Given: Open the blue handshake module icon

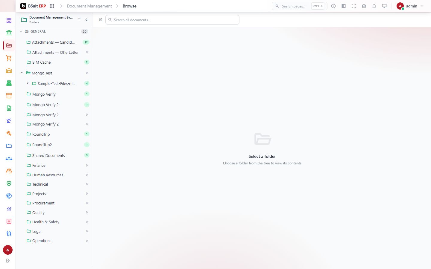Looking at the screenshot, I should [x=9, y=196].
